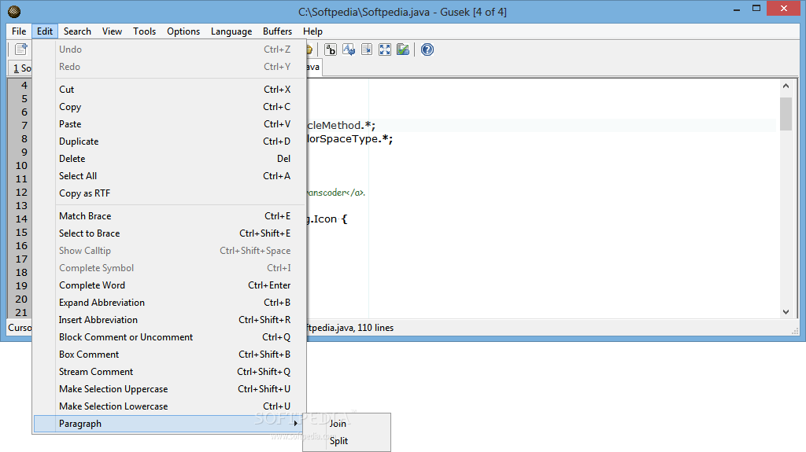Image resolution: width=806 pixels, height=452 pixels.
Task: Close the open Edit menu
Action: pos(45,31)
